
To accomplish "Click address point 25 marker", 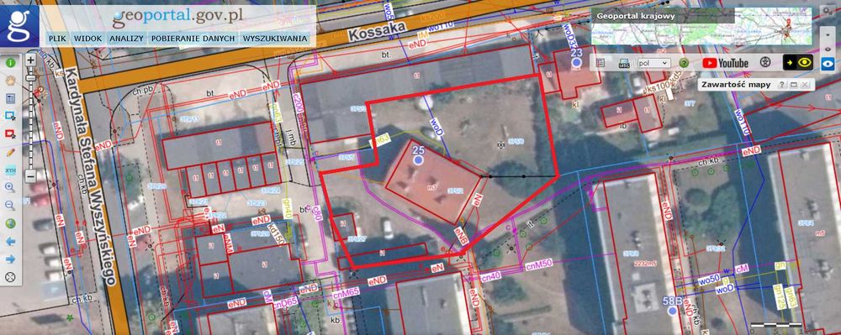I will coord(419,160).
